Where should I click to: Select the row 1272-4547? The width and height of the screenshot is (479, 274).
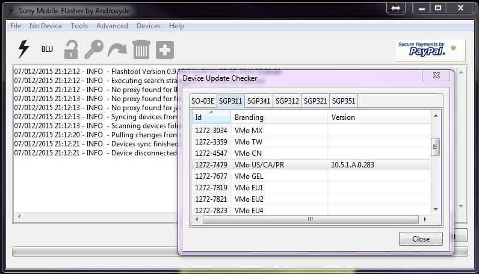311,154
